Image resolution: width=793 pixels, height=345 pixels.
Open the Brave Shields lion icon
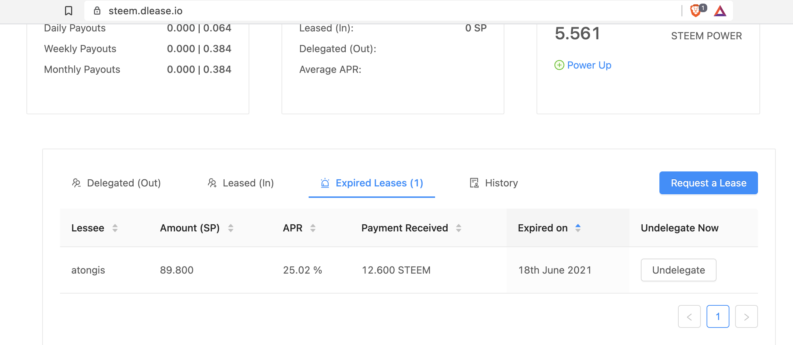(x=695, y=11)
